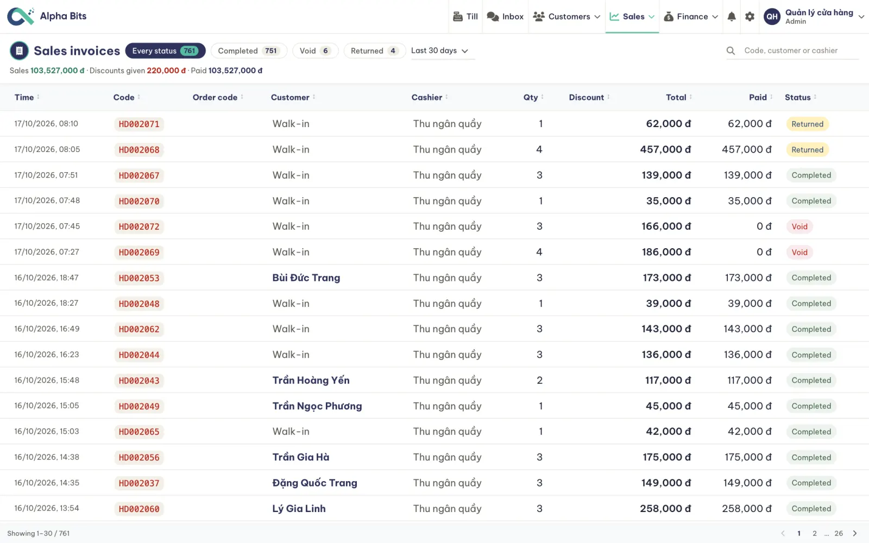Click the QH user avatar
The height and width of the screenshot is (543, 869).
[x=772, y=17]
